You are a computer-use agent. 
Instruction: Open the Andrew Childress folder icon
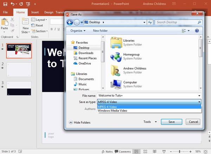115,70
